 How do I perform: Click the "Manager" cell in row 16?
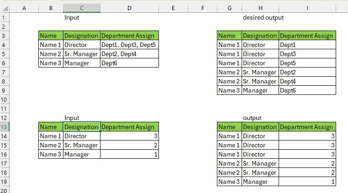tap(81, 154)
